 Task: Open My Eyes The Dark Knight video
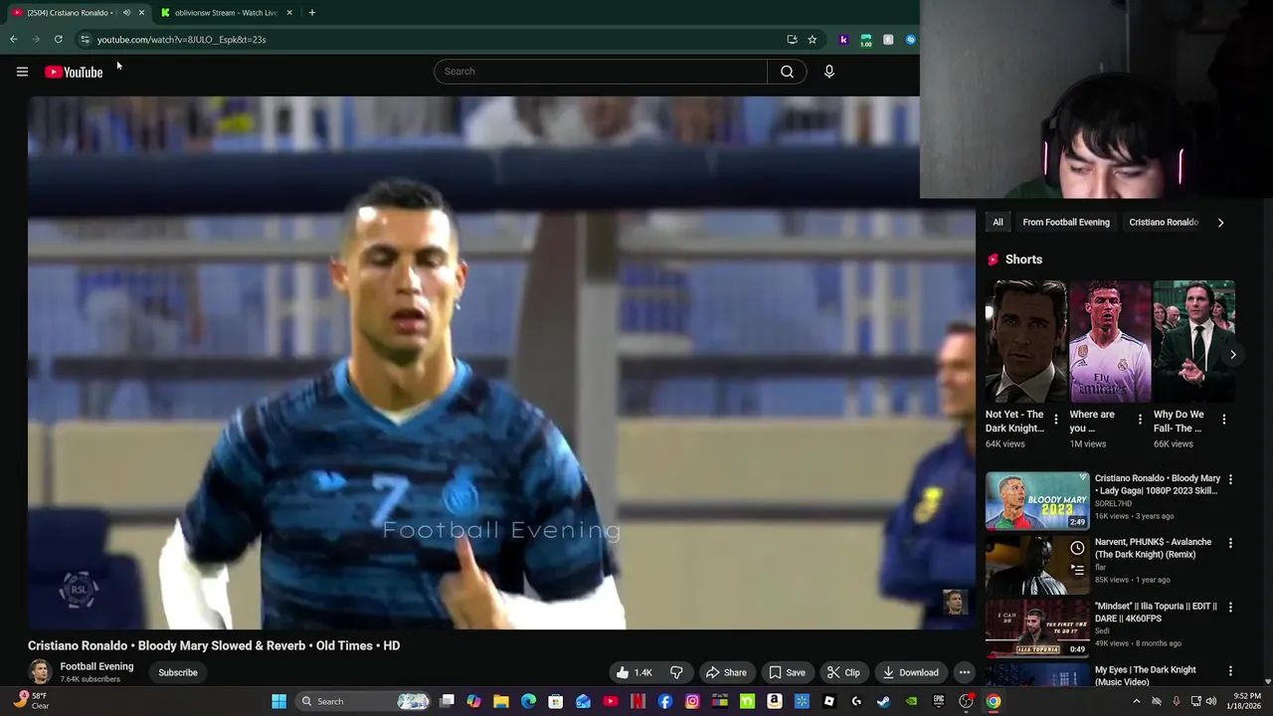[1146, 675]
